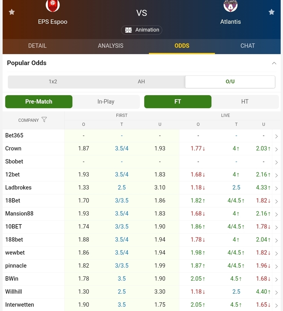
Task: Click the Atlantis club logo
Action: 231,6
